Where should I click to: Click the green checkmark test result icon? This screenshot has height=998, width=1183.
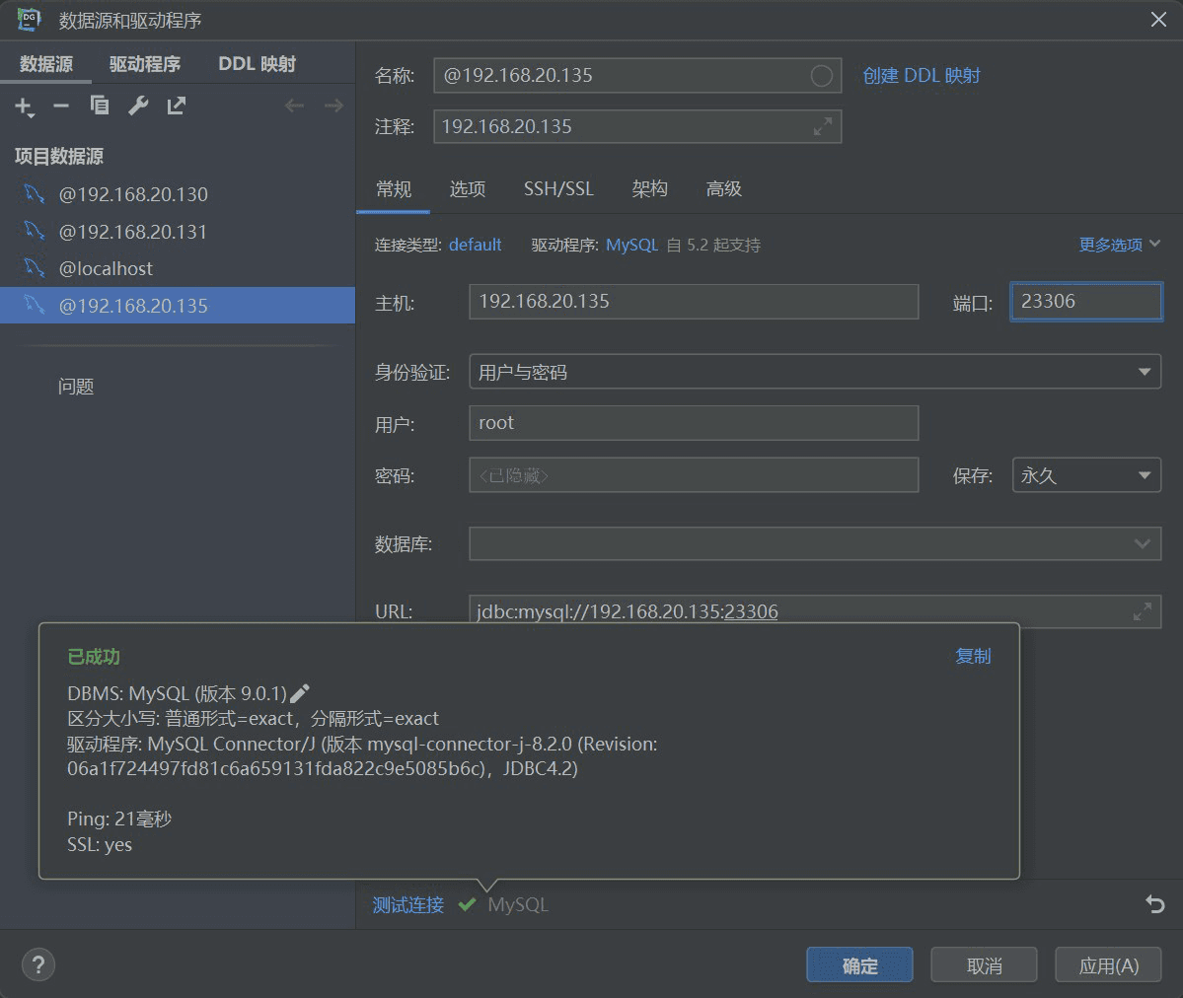(x=467, y=903)
